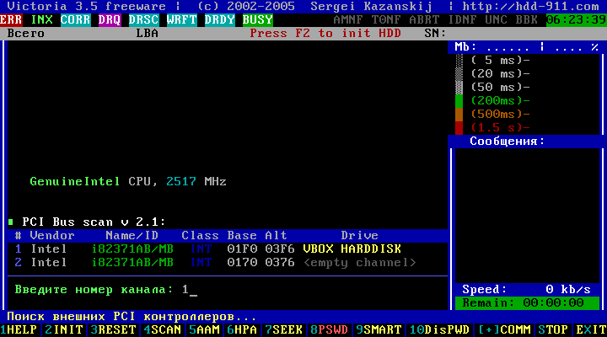Click the WRFT status indicator
607x337 pixels.
(182, 19)
